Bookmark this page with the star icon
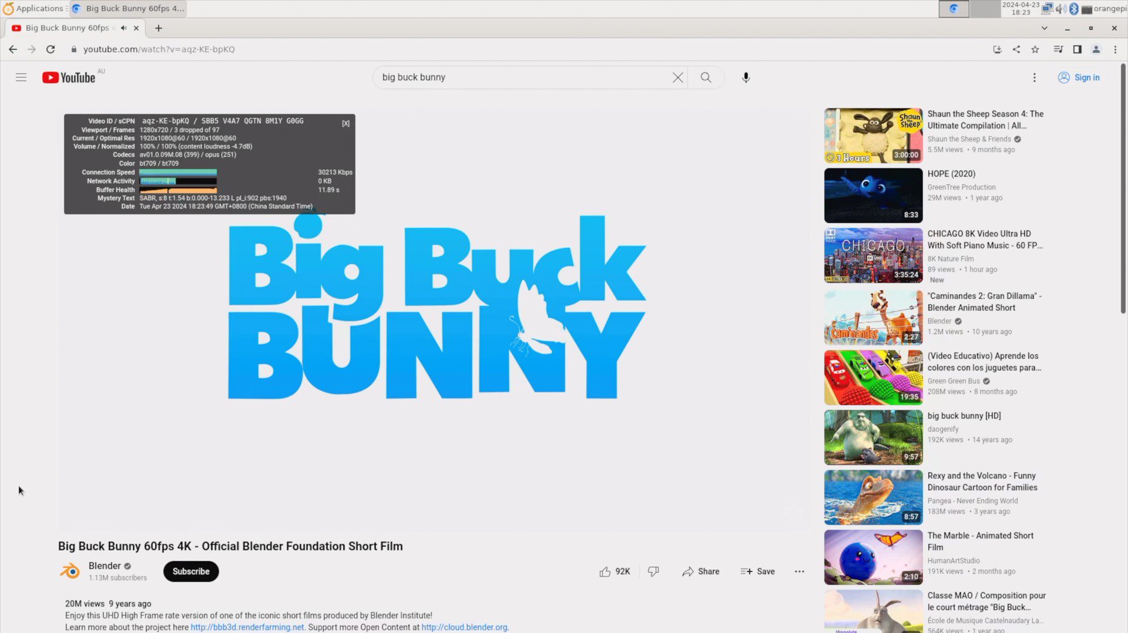The image size is (1128, 633). coord(1035,49)
